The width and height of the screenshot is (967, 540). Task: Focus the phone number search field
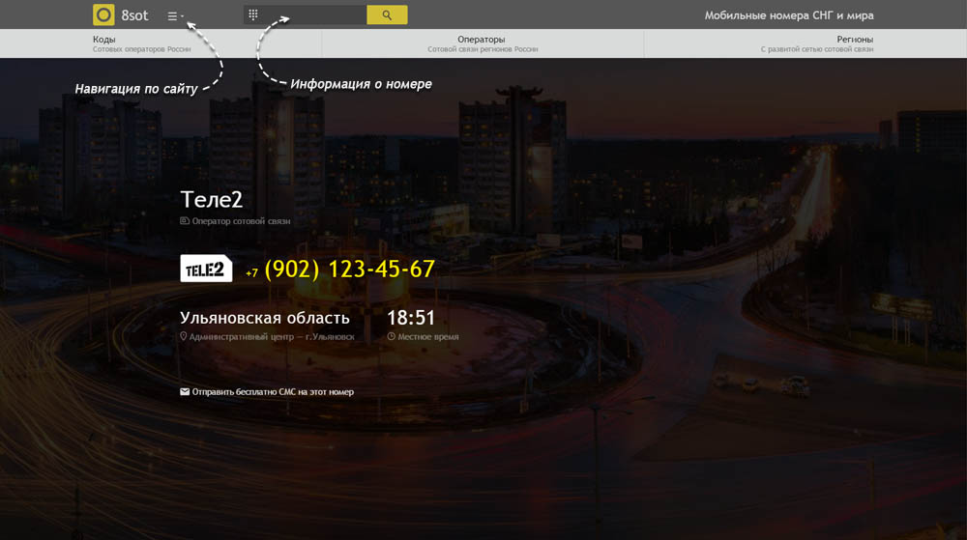pos(306,14)
